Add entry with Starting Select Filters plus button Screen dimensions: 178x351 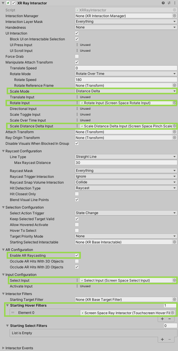click(162, 339)
